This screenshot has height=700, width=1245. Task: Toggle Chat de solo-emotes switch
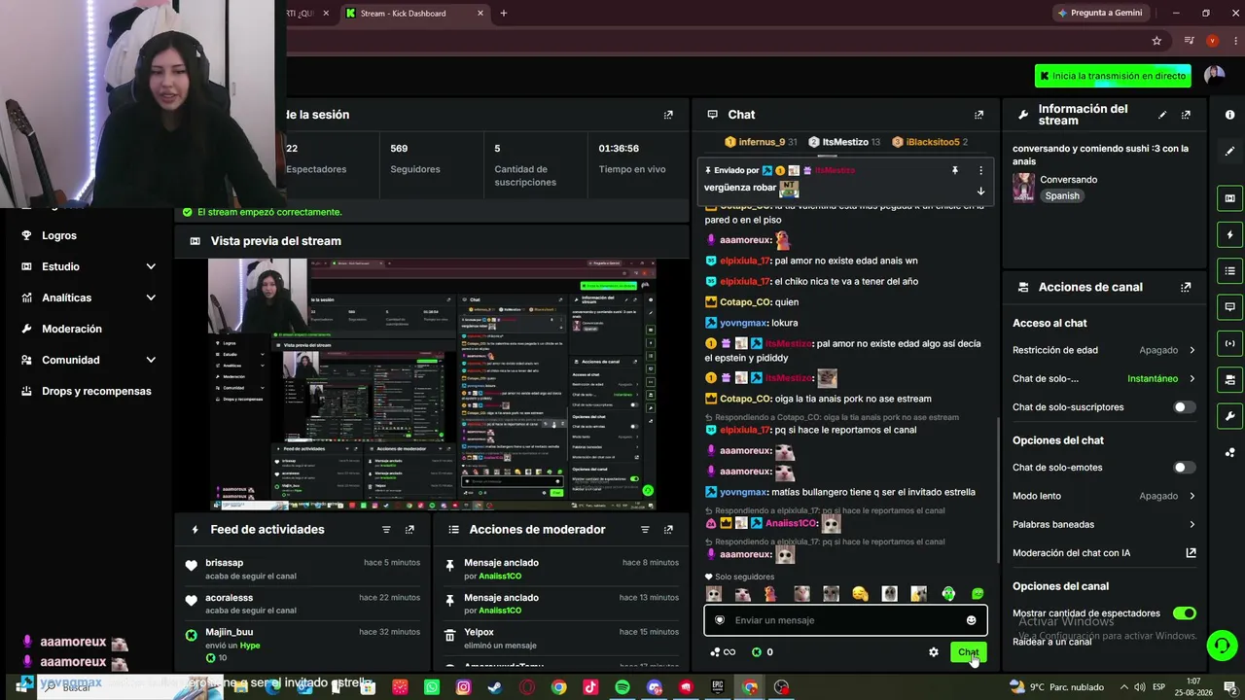point(1185,468)
